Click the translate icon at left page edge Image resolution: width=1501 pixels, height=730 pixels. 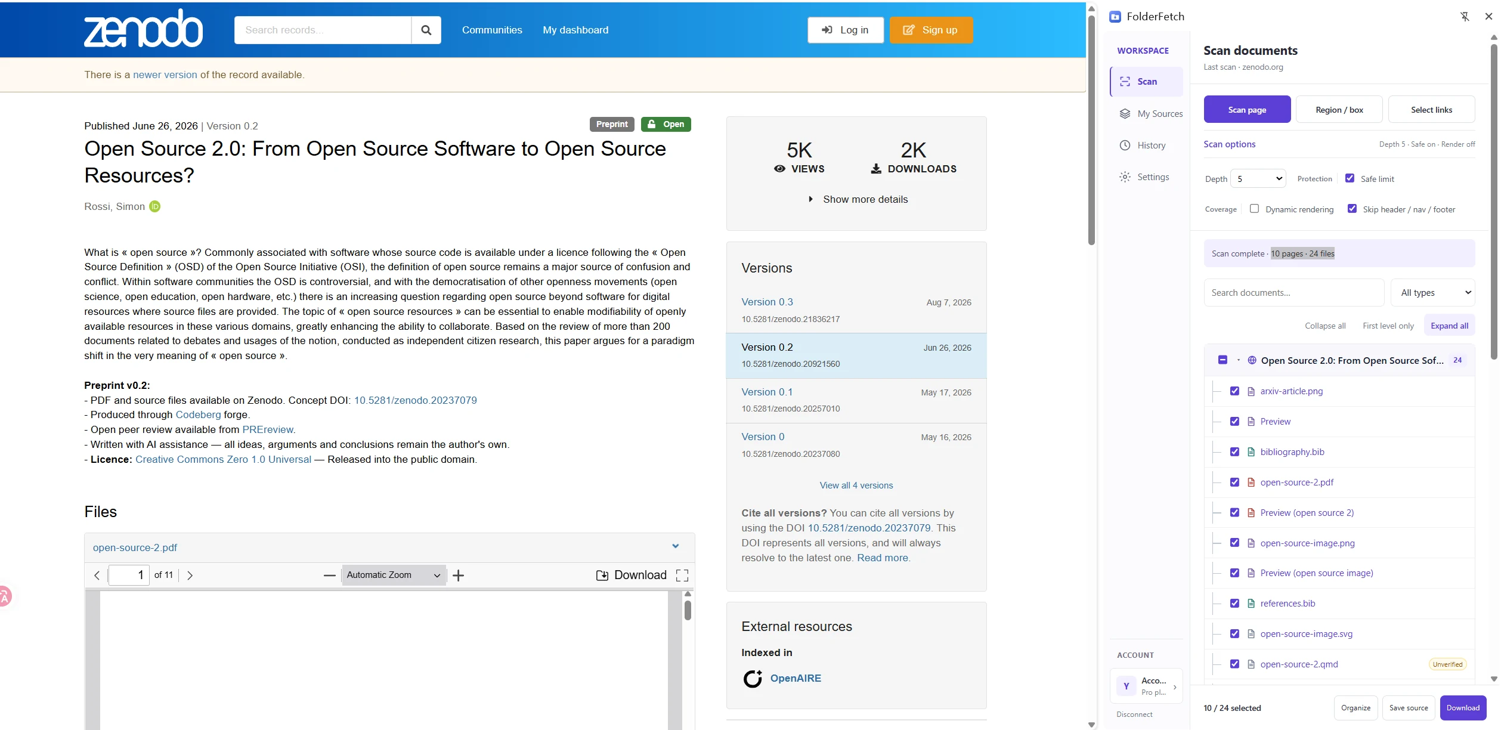[x=5, y=596]
